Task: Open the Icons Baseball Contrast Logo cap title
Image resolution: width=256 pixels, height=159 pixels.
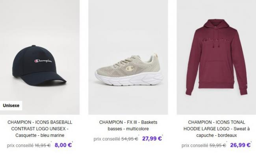Action: pyautogui.click(x=40, y=129)
